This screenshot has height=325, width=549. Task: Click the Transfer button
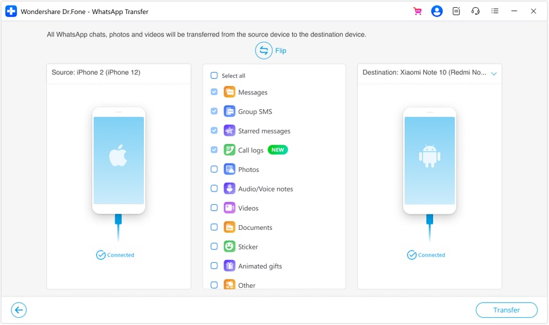506,310
